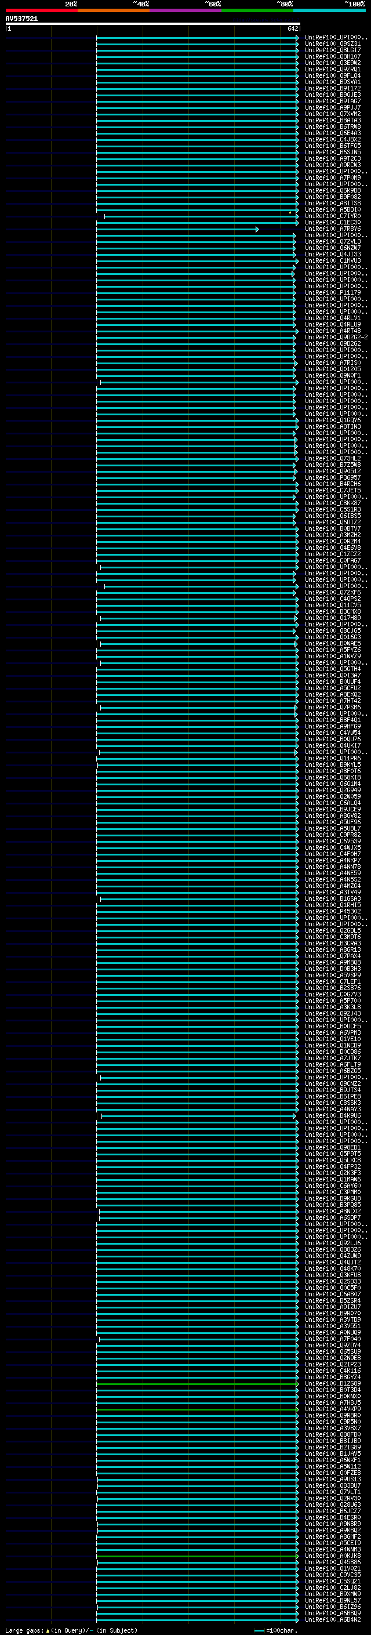Open hit UniRef100_A4RT48
This screenshot has height=1635, width=371.
click(x=332, y=331)
